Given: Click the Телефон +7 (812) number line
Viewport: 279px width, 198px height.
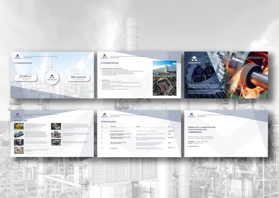Looking at the screenshot, I should click(x=198, y=142).
